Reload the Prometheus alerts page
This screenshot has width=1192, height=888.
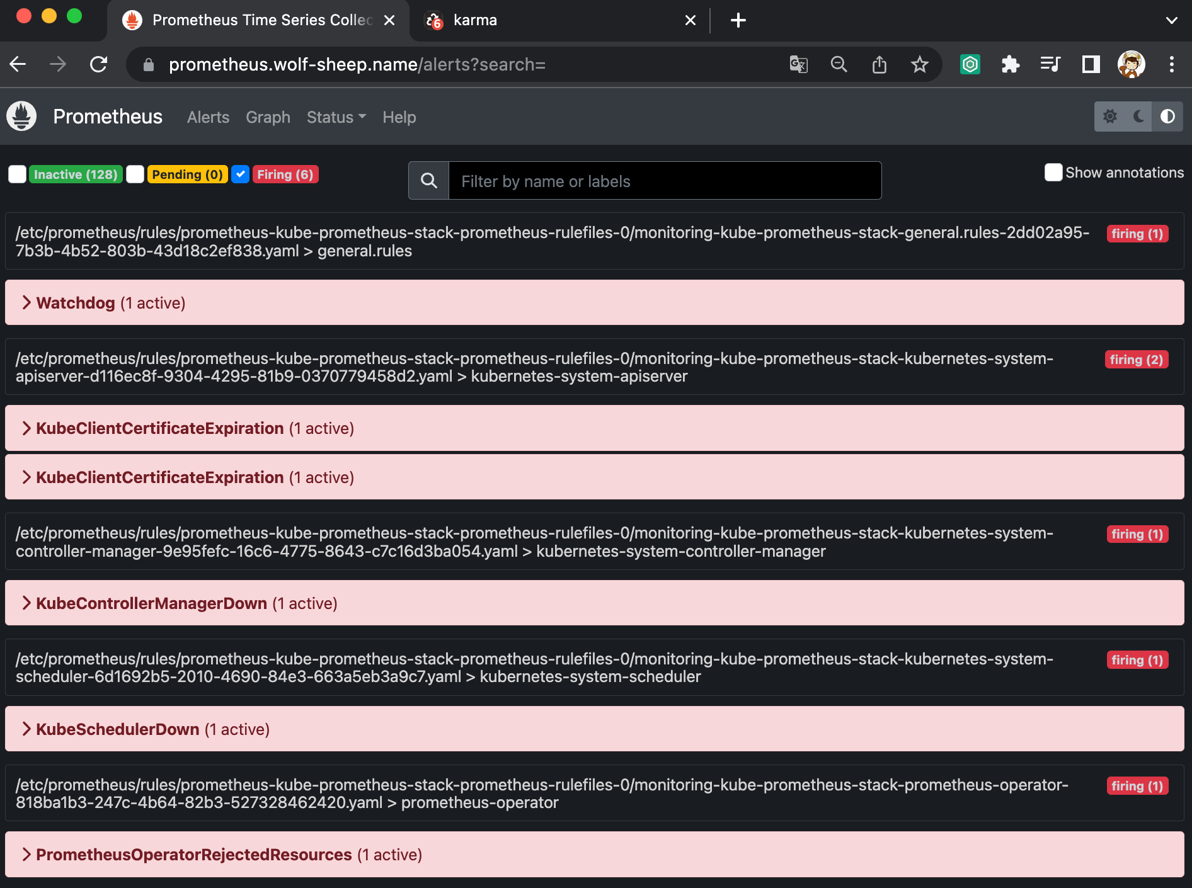99,64
